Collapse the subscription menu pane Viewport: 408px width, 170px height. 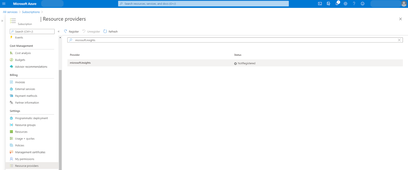click(x=59, y=32)
